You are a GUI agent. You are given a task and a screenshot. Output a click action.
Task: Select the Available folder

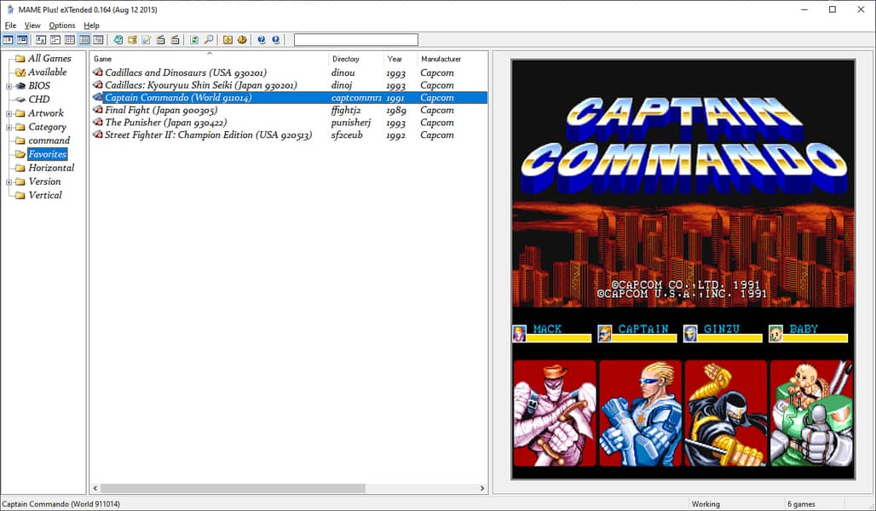click(x=48, y=72)
